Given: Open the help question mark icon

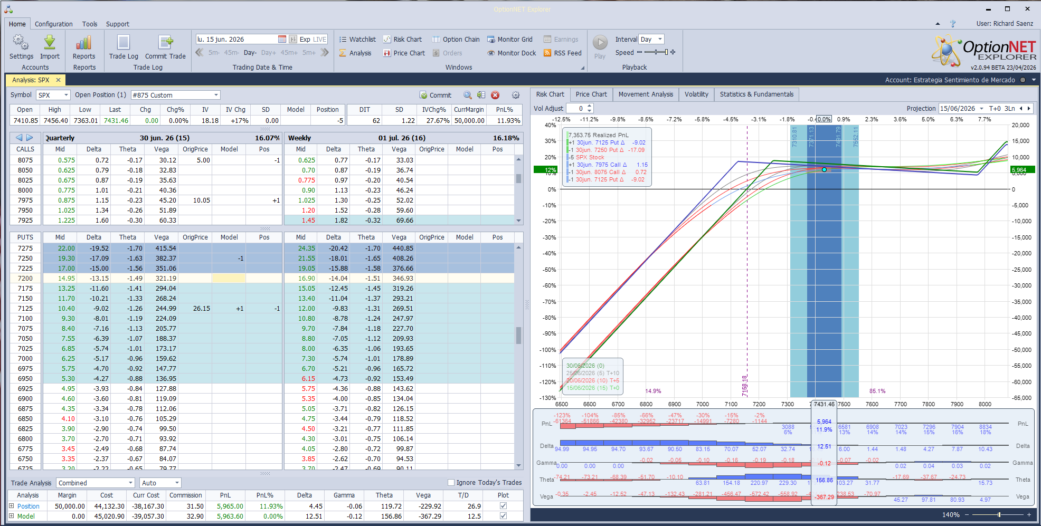Looking at the screenshot, I should (953, 24).
